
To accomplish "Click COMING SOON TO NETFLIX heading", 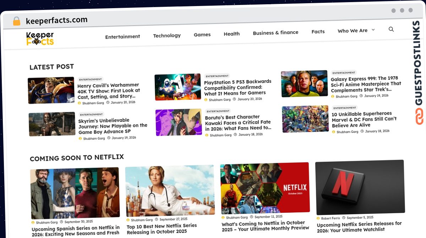I will (x=77, y=157).
